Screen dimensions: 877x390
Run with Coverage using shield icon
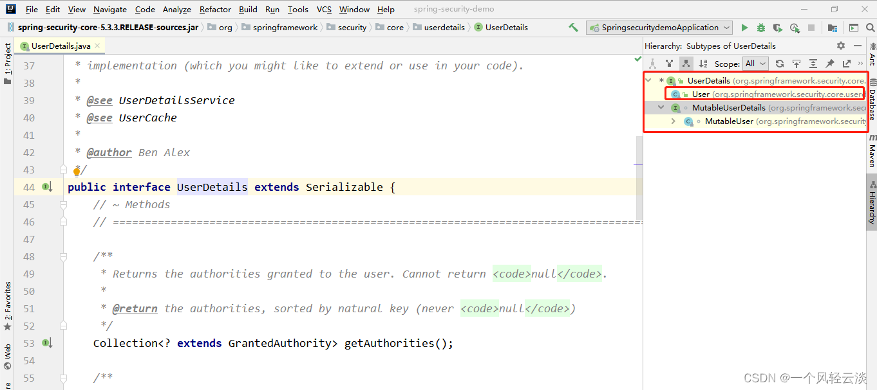tap(778, 28)
